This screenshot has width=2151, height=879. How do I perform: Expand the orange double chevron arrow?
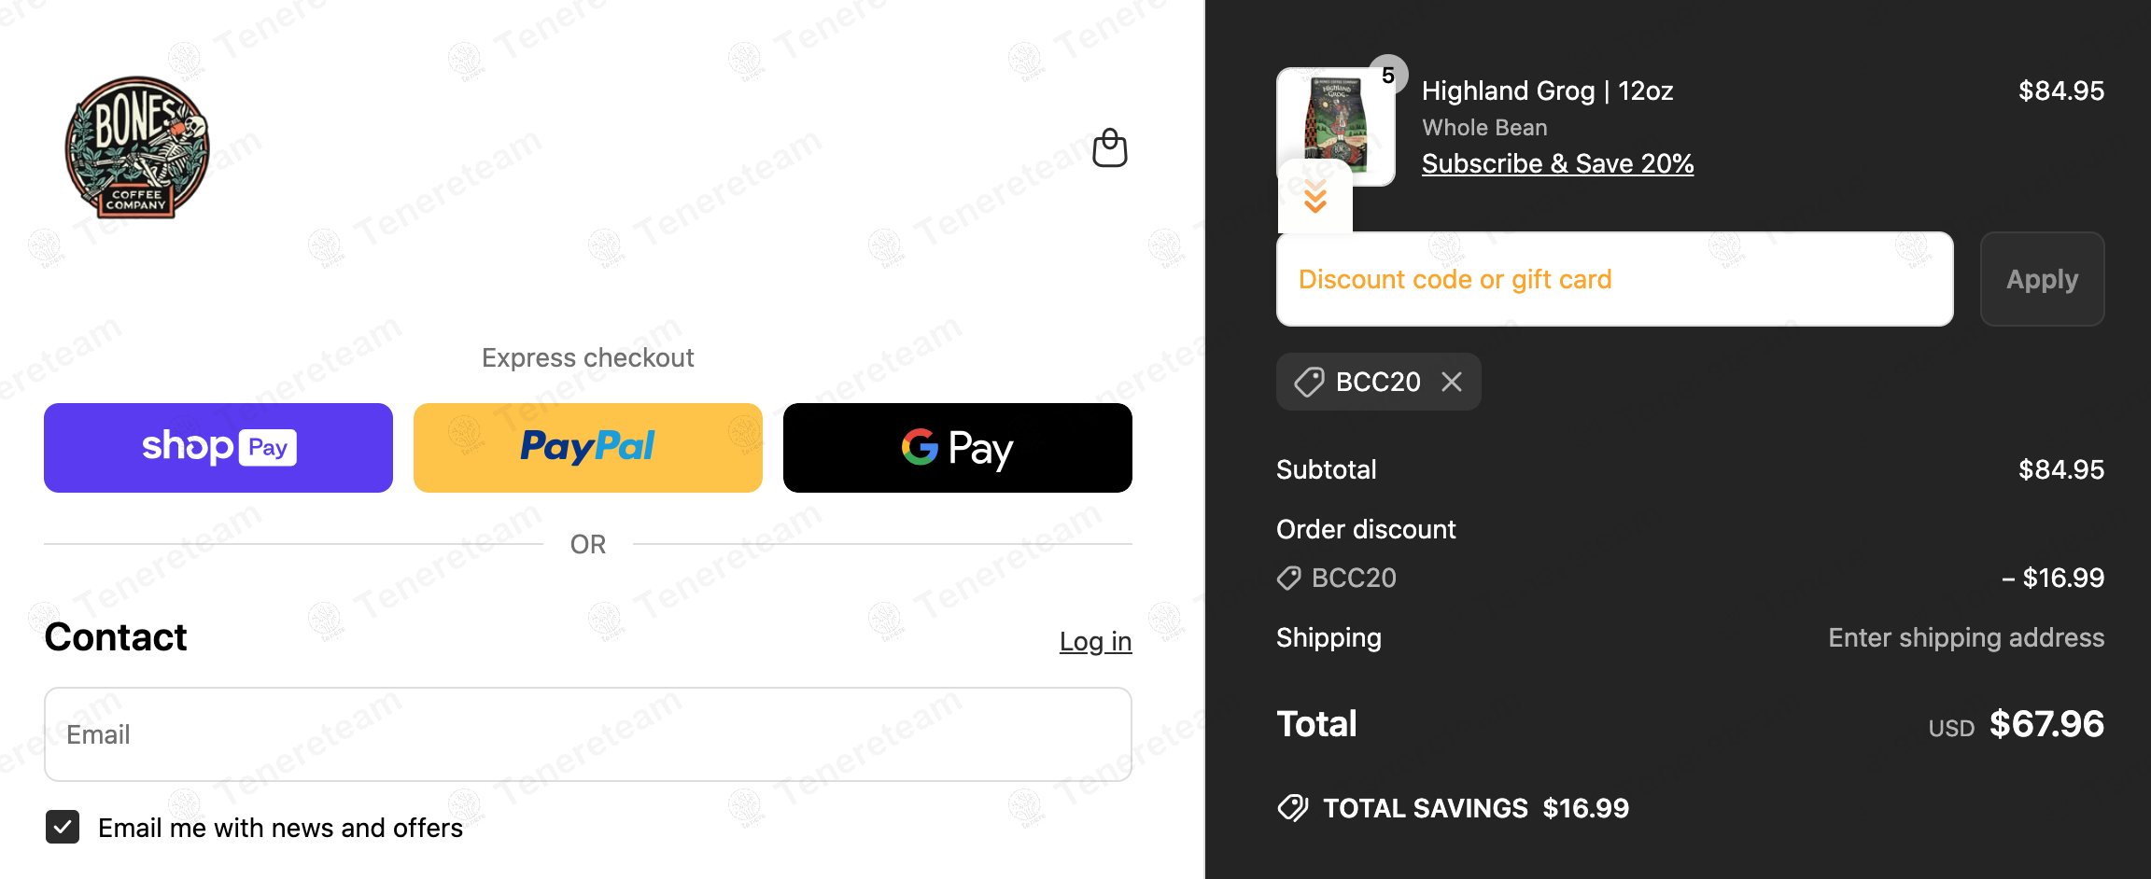[x=1315, y=198]
